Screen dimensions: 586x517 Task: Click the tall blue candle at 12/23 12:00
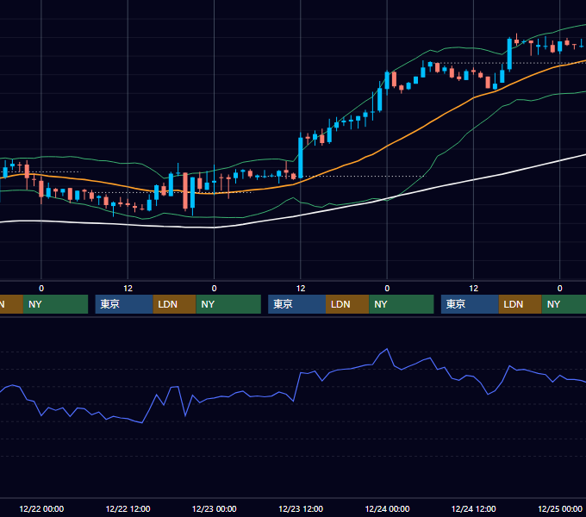point(301,157)
